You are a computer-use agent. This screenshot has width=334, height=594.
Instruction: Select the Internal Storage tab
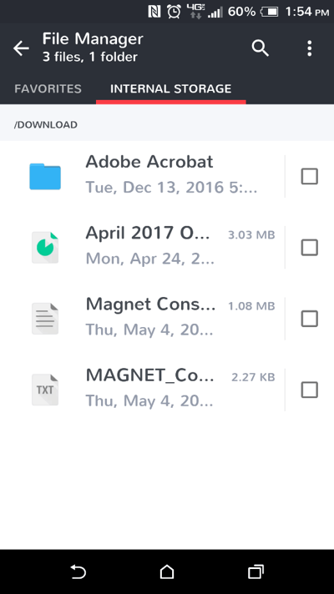(171, 88)
